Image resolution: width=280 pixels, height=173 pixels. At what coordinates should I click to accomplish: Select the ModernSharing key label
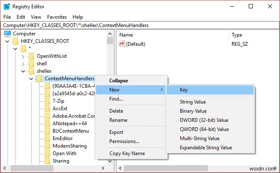(x=70, y=146)
